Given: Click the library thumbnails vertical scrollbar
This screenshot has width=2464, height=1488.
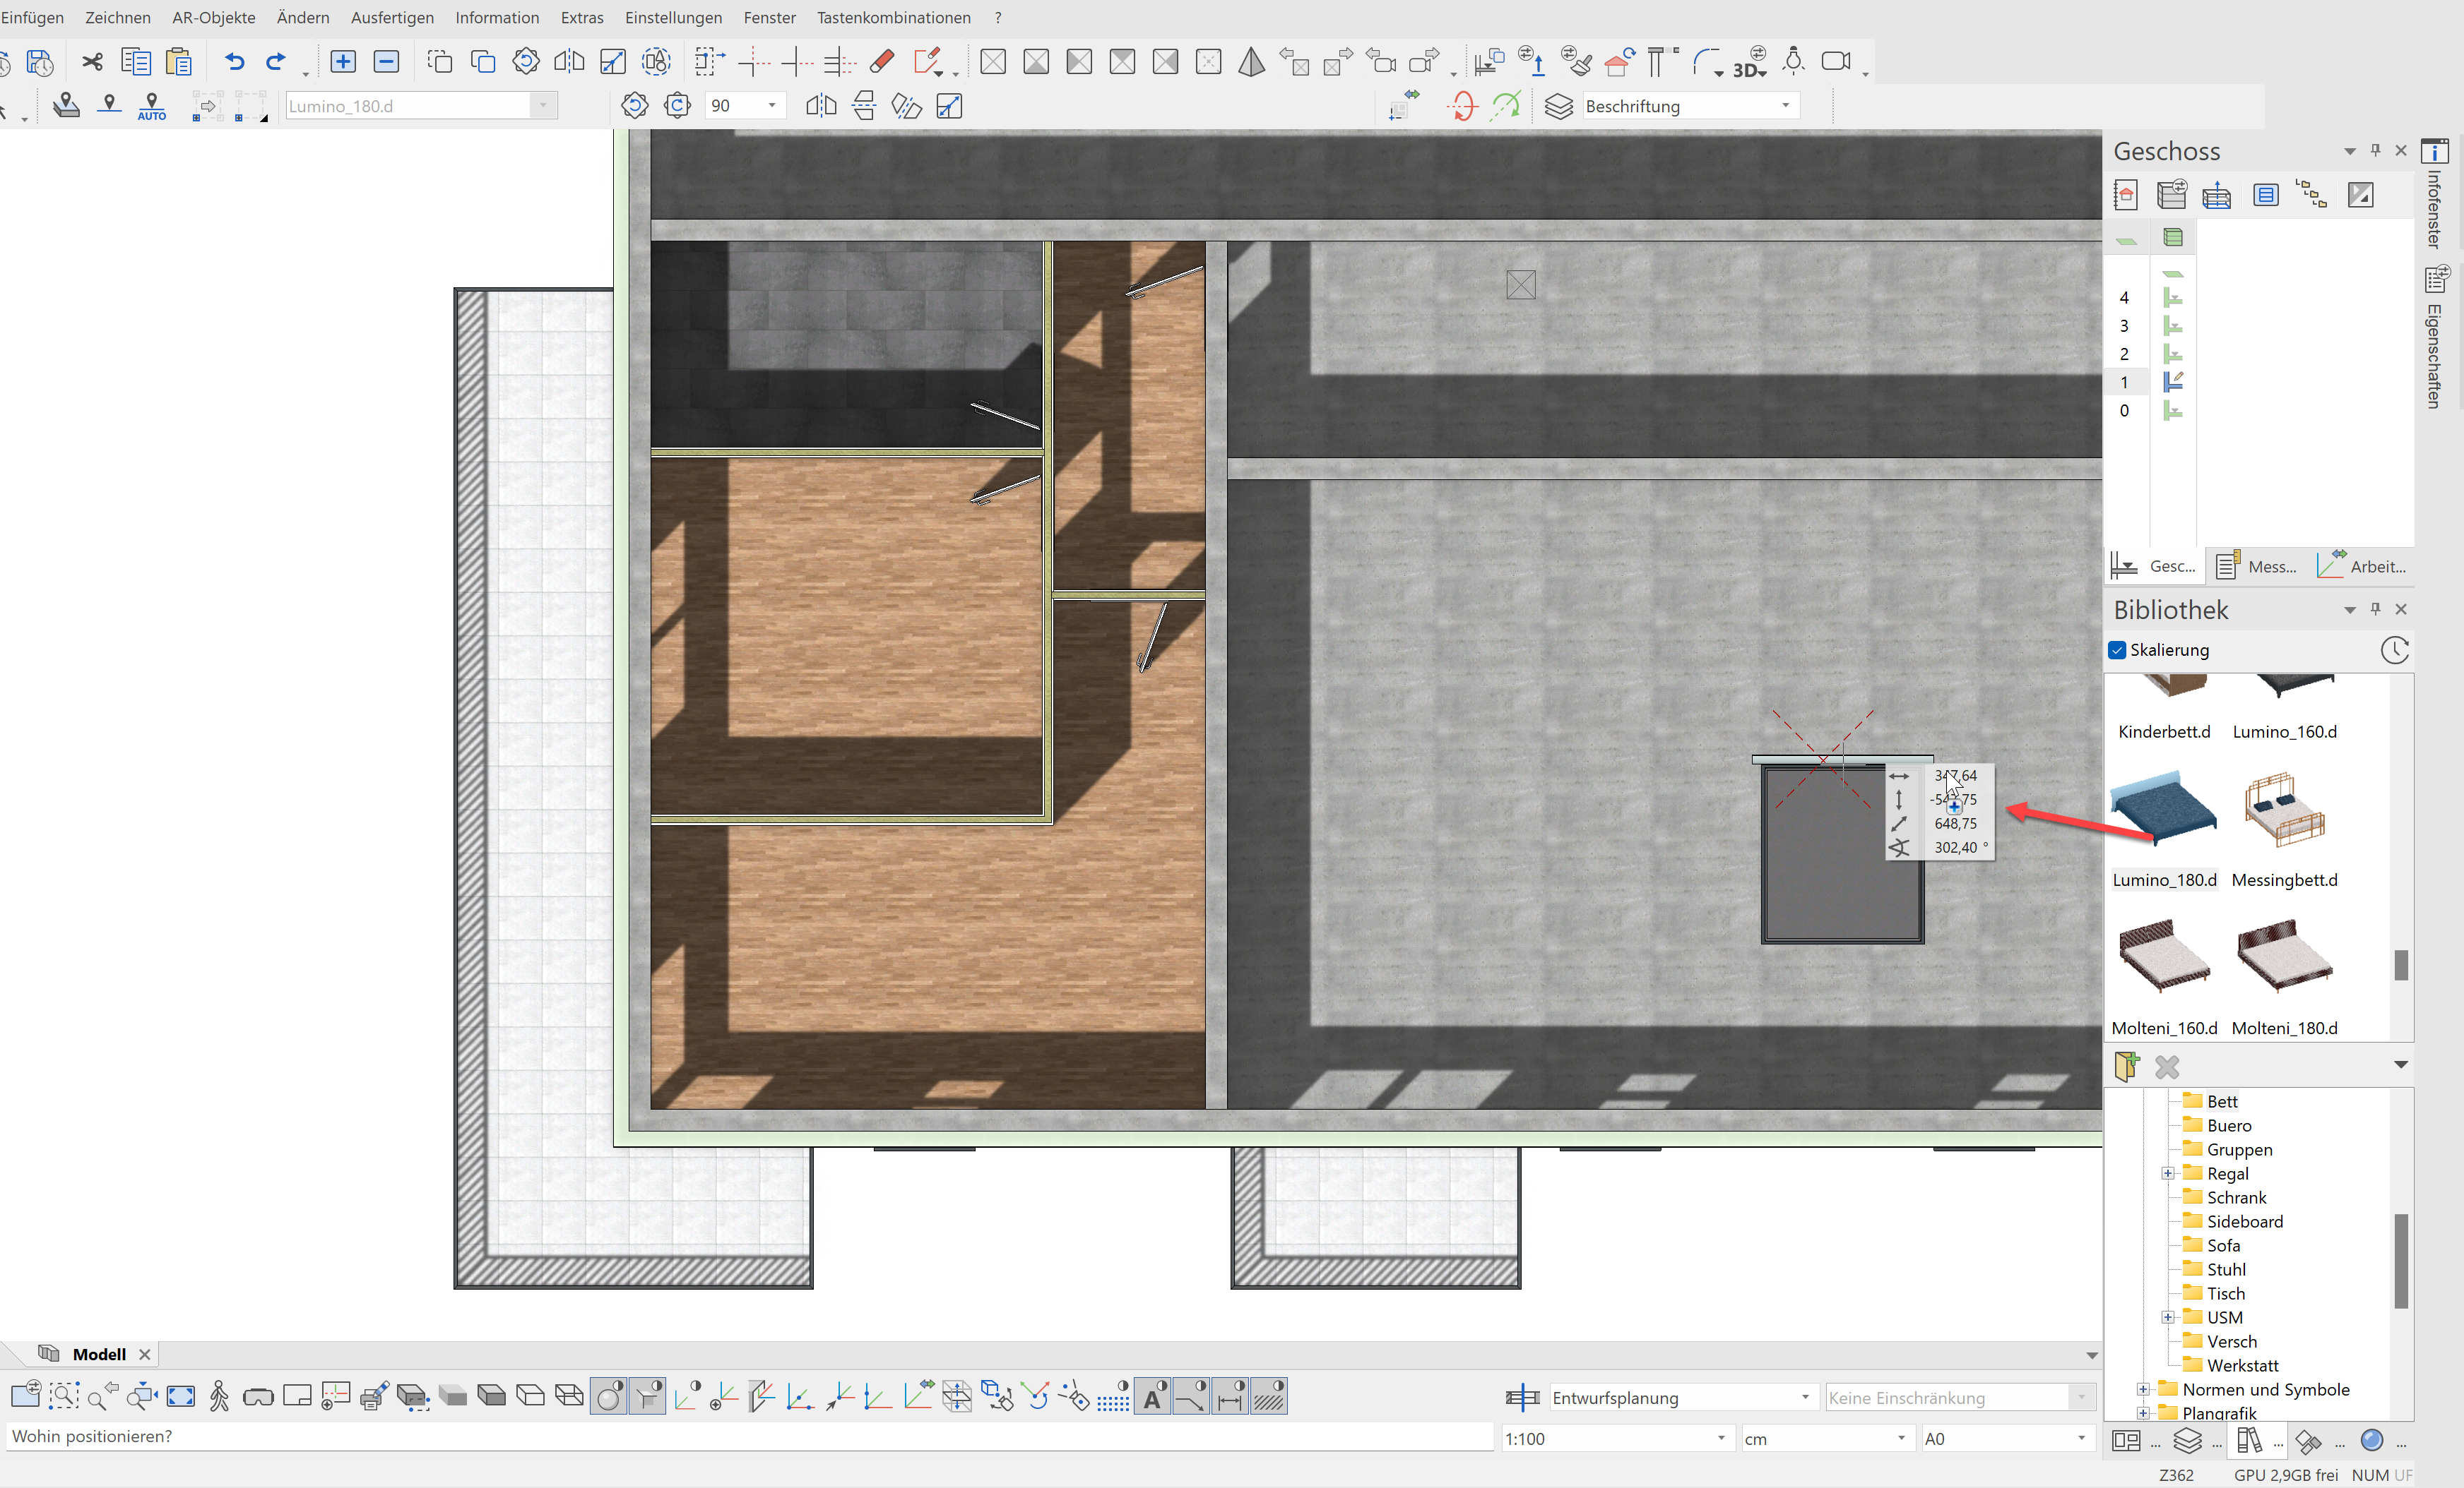Looking at the screenshot, I should pos(2401,964).
